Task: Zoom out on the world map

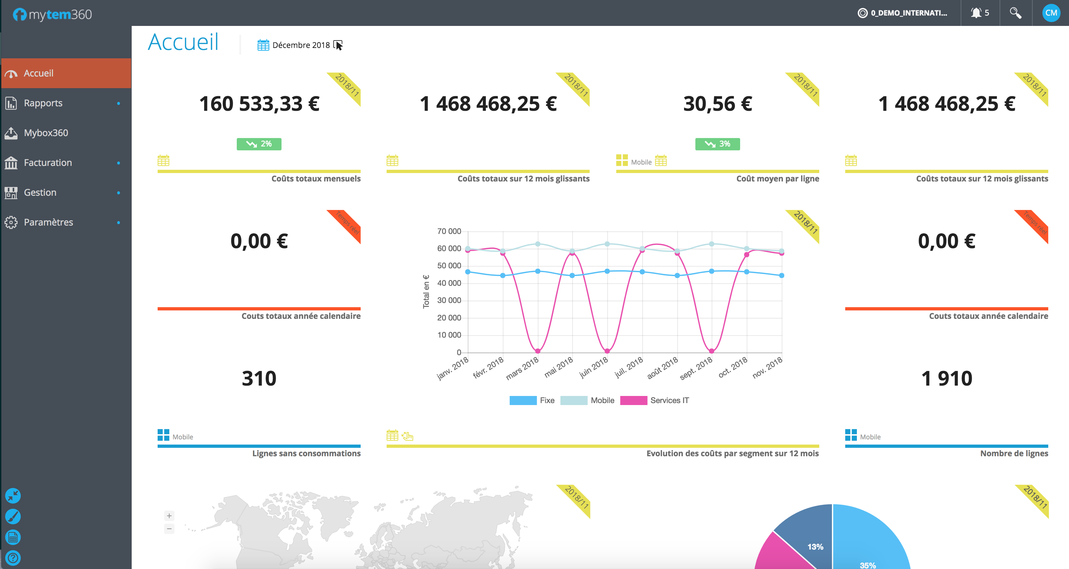Action: click(x=169, y=529)
